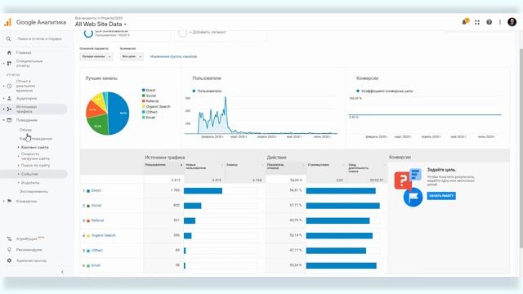Click the Organic Search legend color swatch

point(144,106)
